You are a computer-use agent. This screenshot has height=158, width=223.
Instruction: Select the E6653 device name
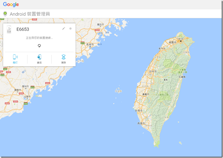pyautogui.click(x=23, y=29)
